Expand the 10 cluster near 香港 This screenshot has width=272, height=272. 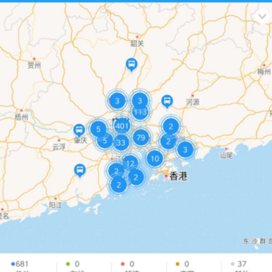pyautogui.click(x=155, y=159)
